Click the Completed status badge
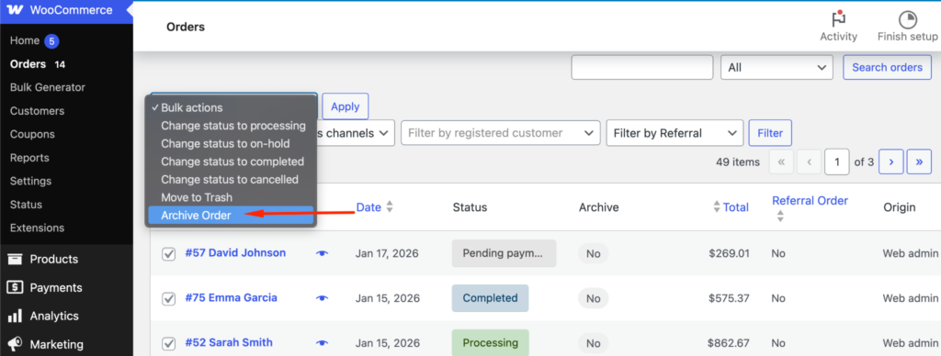This screenshot has height=356, width=941. point(491,298)
